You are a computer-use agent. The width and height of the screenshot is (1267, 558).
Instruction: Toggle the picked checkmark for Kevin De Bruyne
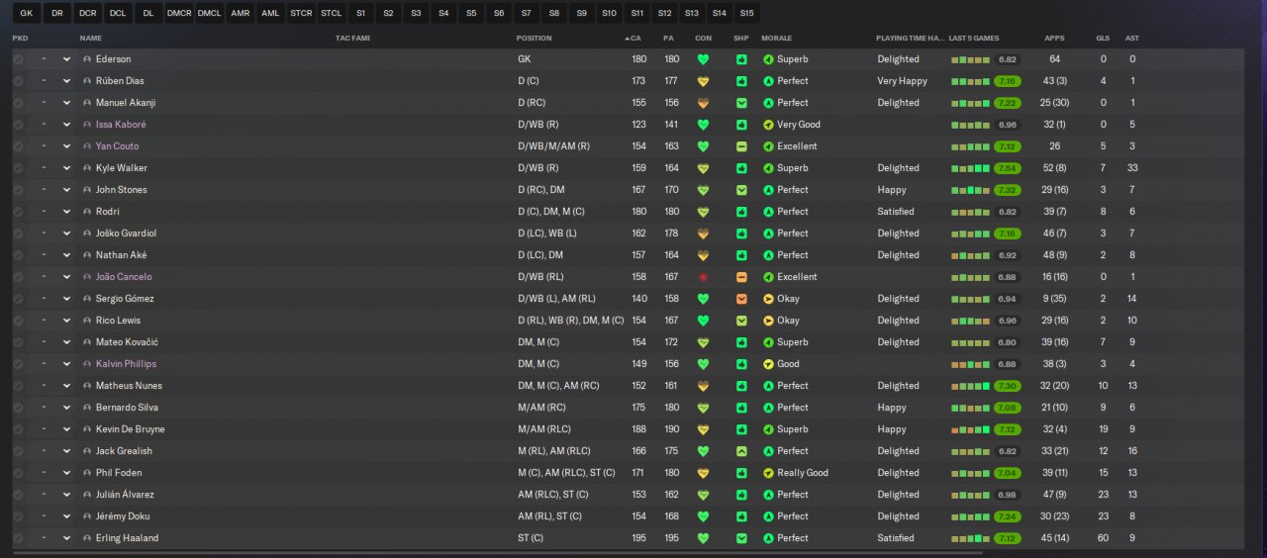point(18,429)
